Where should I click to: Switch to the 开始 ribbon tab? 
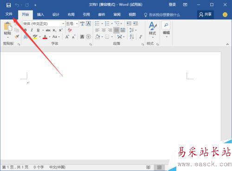coord(26,14)
